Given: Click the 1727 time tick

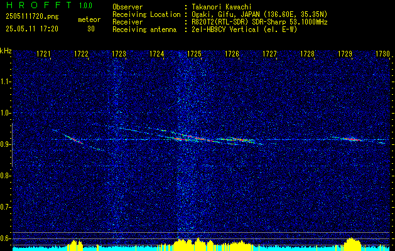Looking at the screenshot, I should pyautogui.click(x=270, y=53).
